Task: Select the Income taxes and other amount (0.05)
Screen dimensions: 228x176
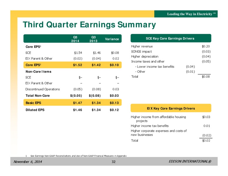Action: 206,61
